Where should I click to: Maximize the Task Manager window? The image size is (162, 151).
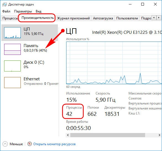[x=143, y=4]
